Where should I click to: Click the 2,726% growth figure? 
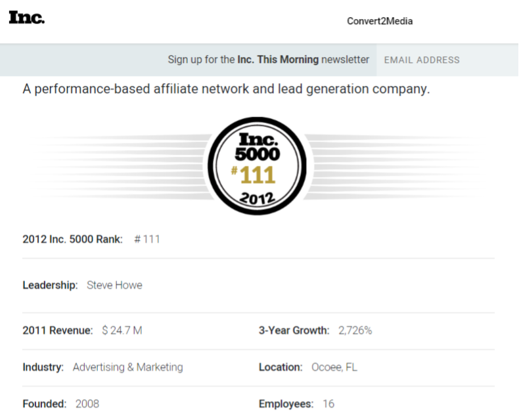pos(355,330)
